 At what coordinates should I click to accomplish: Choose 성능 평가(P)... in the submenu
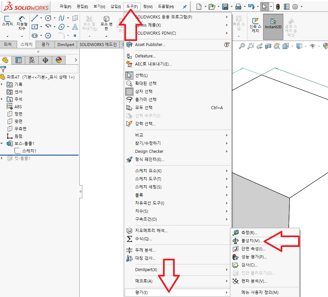coord(265,257)
